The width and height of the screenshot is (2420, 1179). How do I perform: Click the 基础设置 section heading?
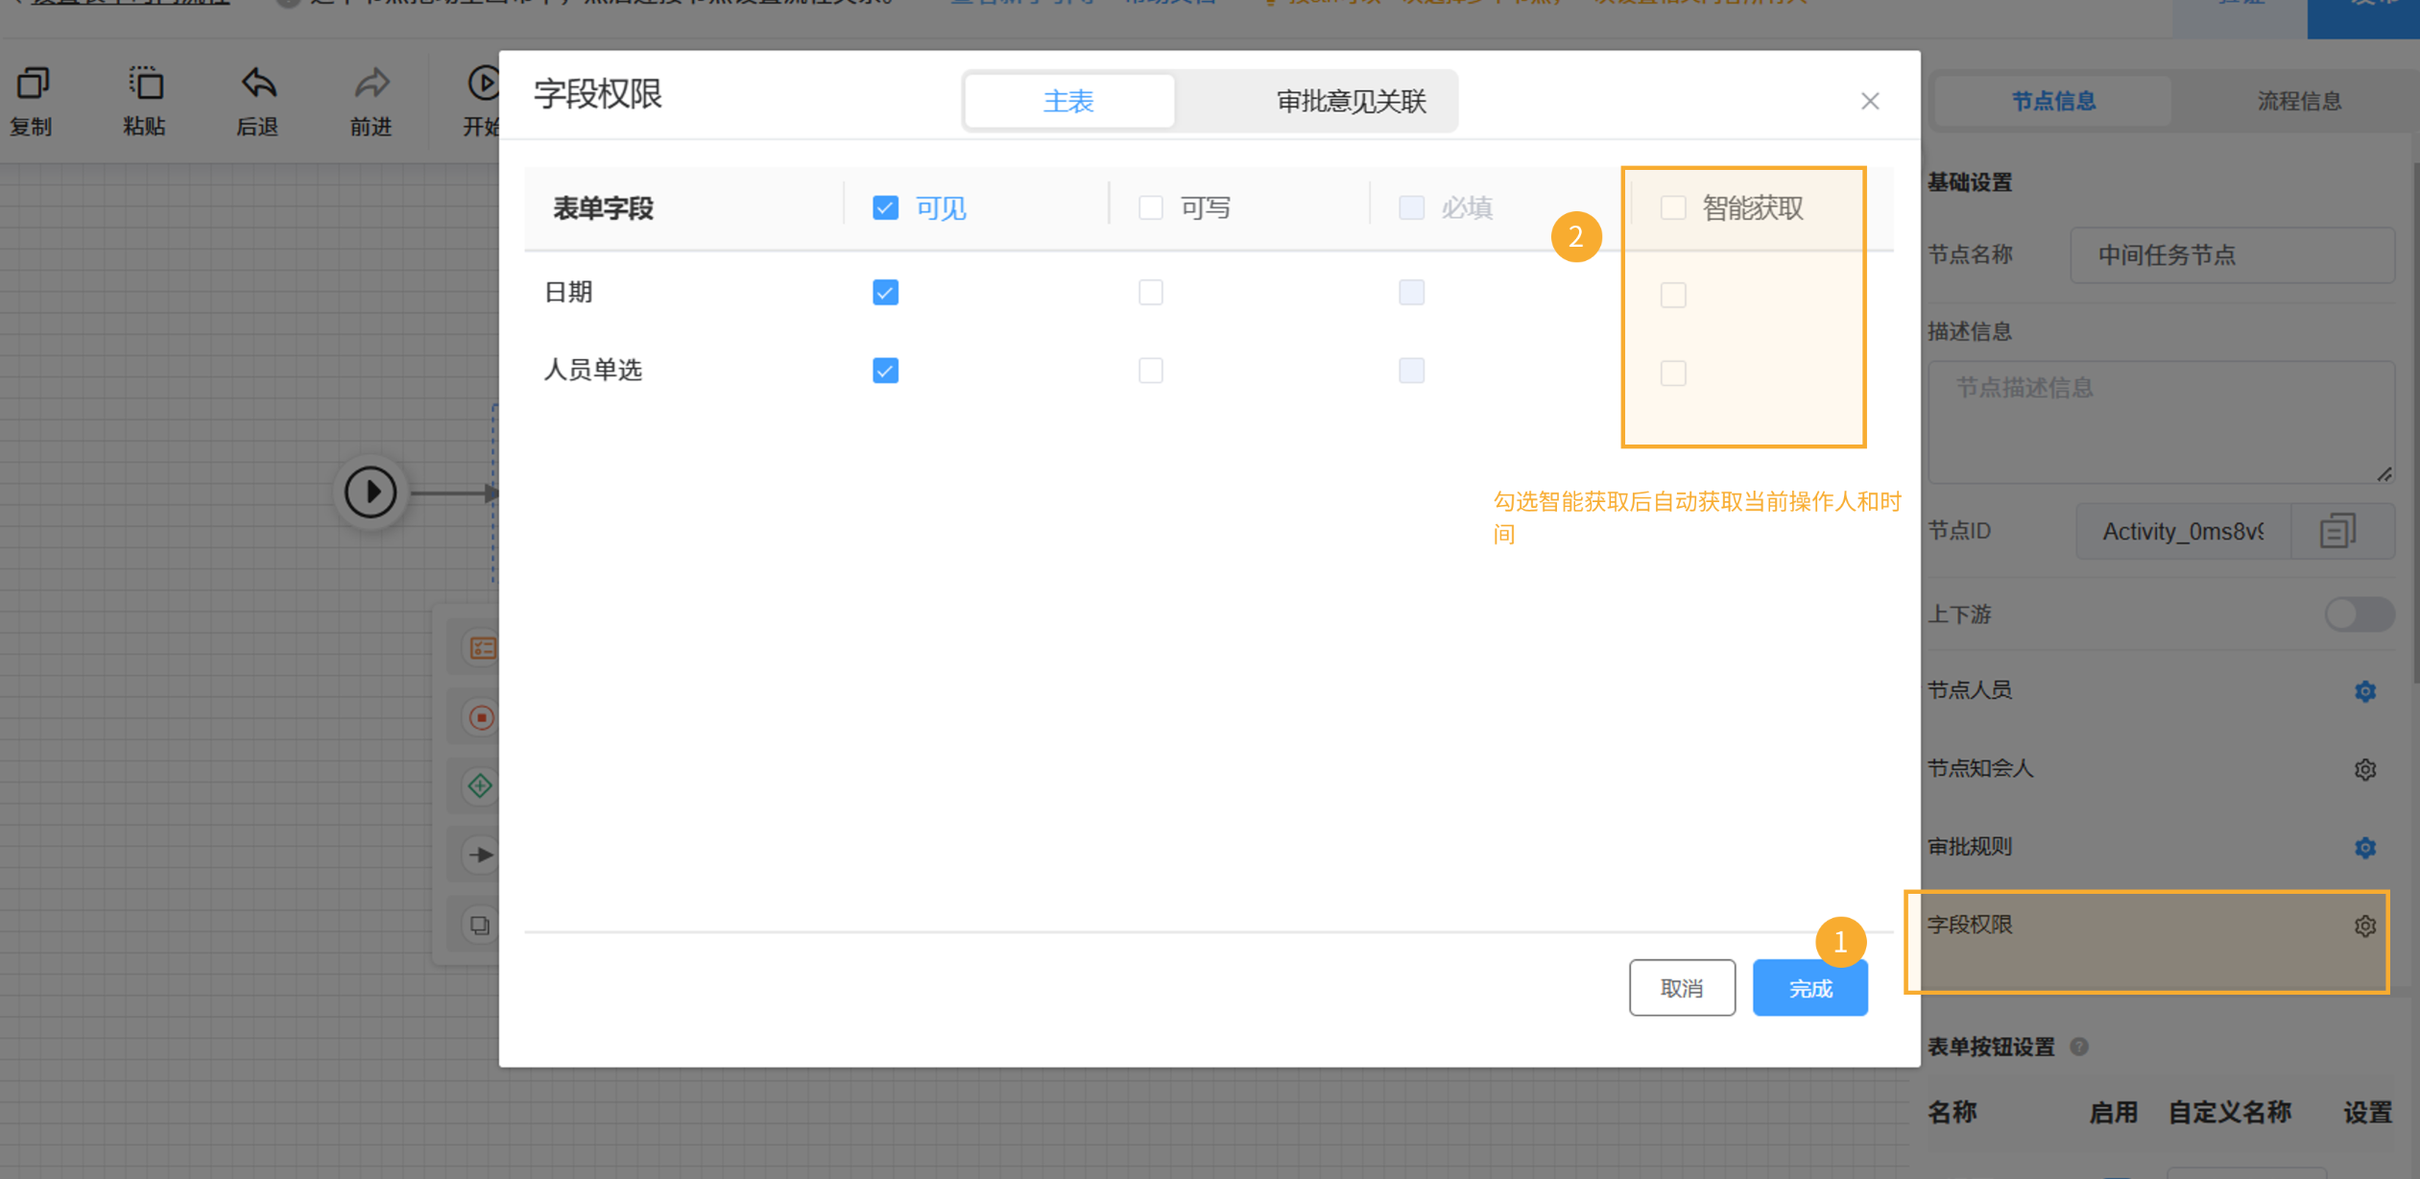click(x=1970, y=182)
